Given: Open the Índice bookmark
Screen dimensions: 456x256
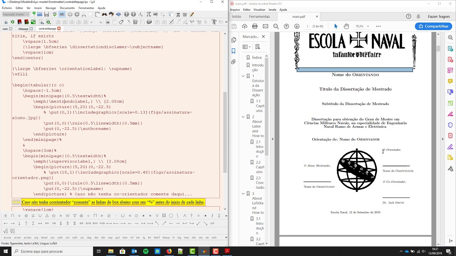Looking at the screenshot, I should click(257, 58).
